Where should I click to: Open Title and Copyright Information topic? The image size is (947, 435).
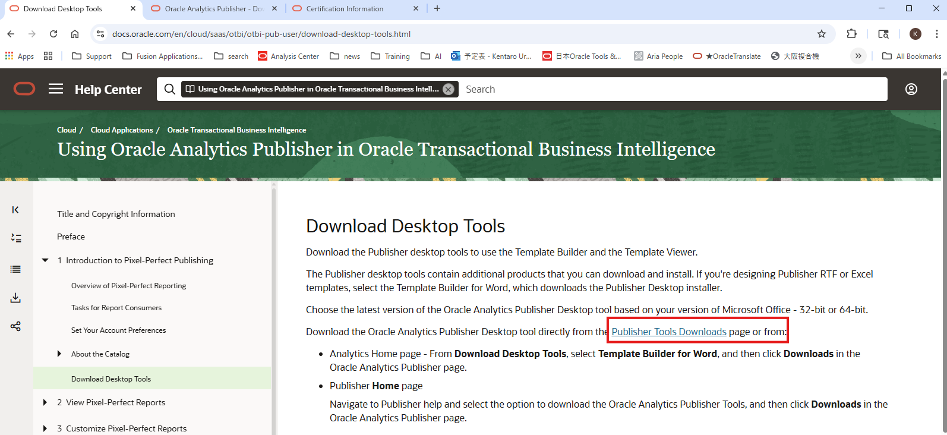[x=116, y=214]
